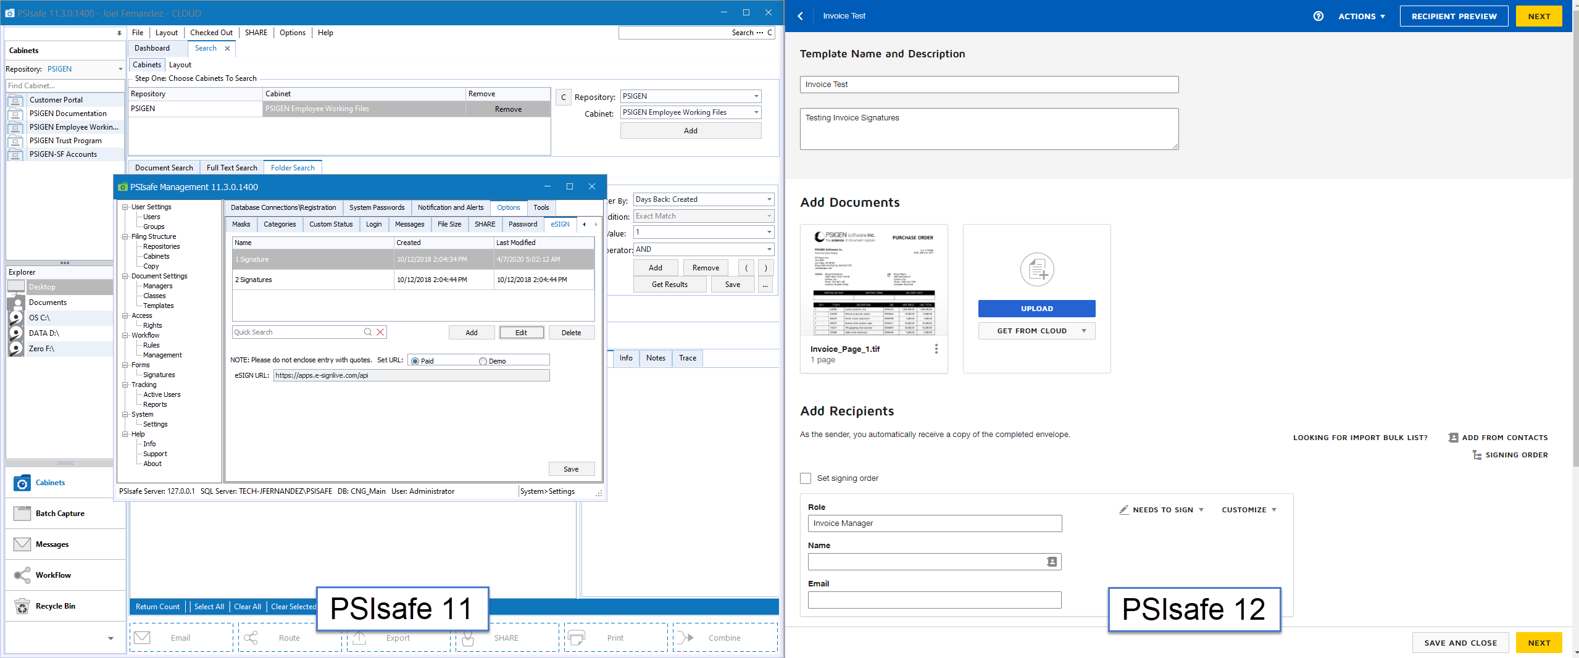The image size is (1579, 658).
Task: Expand the Days Back: Created combo box
Action: click(769, 199)
